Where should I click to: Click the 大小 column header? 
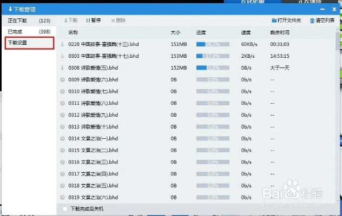pyautogui.click(x=175, y=32)
